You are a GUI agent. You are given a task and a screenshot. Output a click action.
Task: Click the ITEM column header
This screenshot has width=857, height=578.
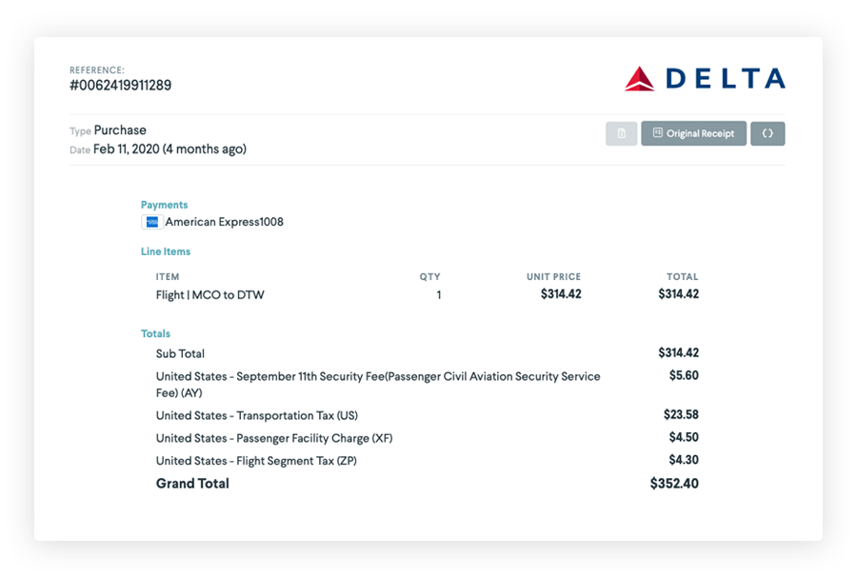pyautogui.click(x=168, y=277)
